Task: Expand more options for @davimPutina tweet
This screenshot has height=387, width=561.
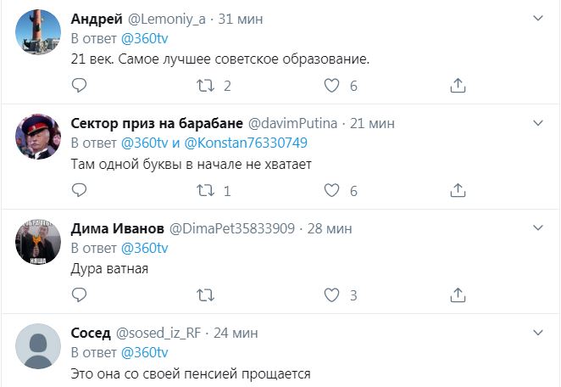Action: pos(539,122)
